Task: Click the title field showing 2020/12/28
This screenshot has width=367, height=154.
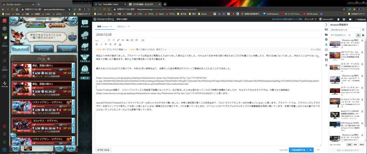Action: [208, 34]
